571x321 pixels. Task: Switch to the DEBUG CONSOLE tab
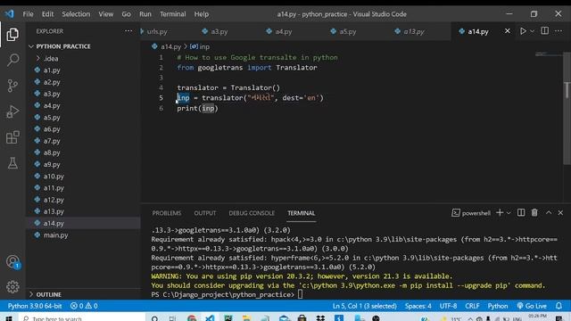[x=252, y=213]
